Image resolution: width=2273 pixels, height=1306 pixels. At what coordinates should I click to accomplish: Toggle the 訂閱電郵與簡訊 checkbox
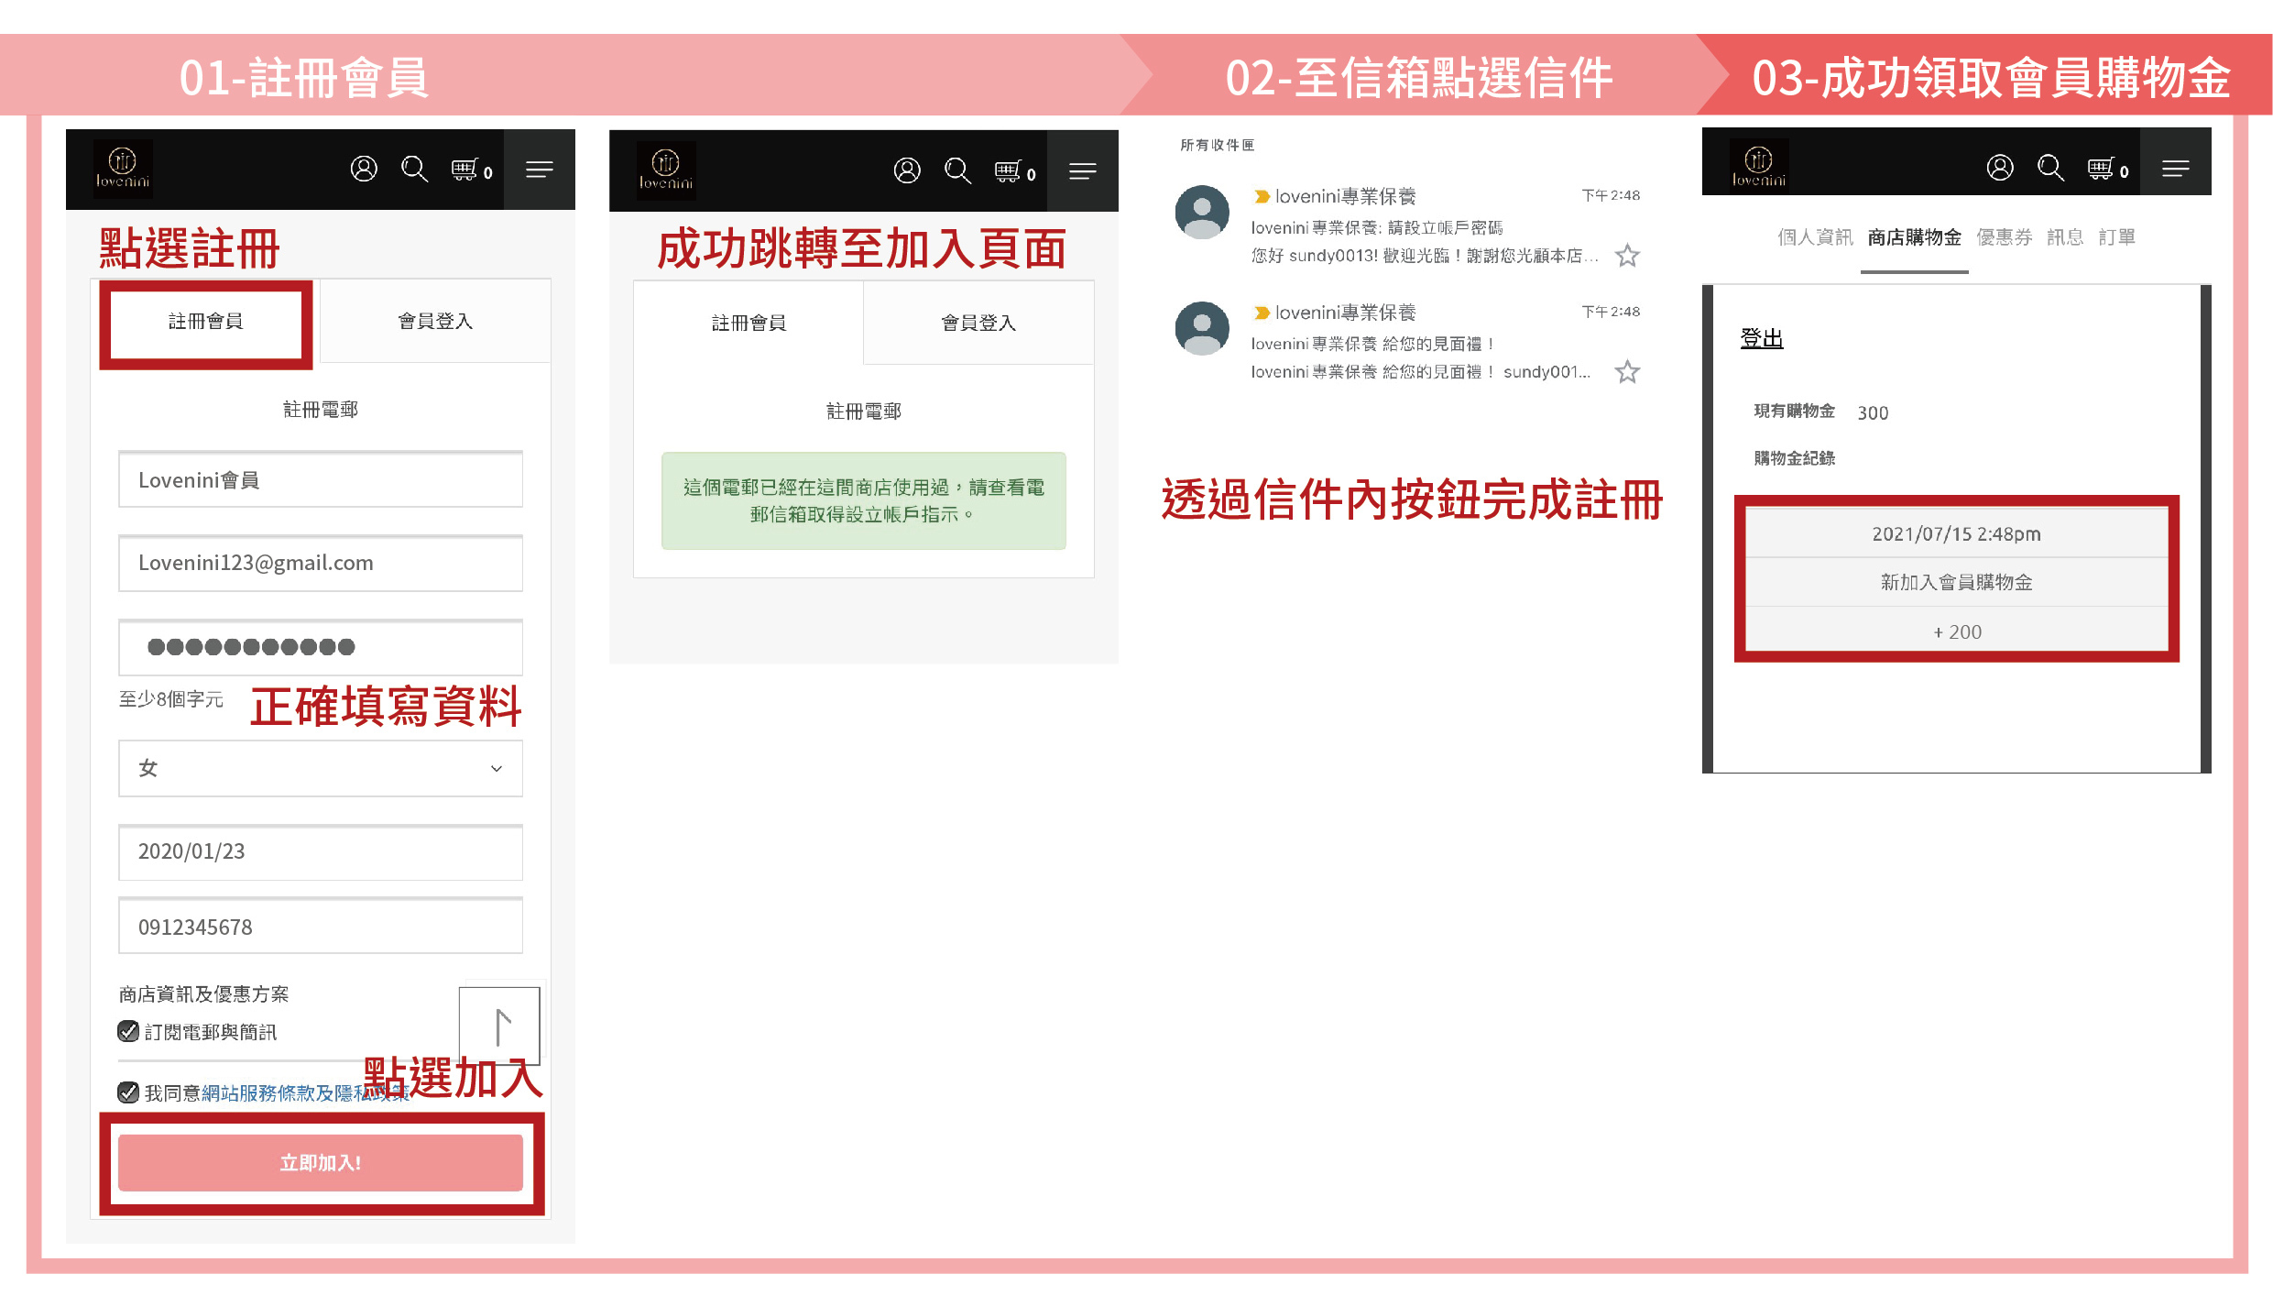pyautogui.click(x=128, y=1032)
